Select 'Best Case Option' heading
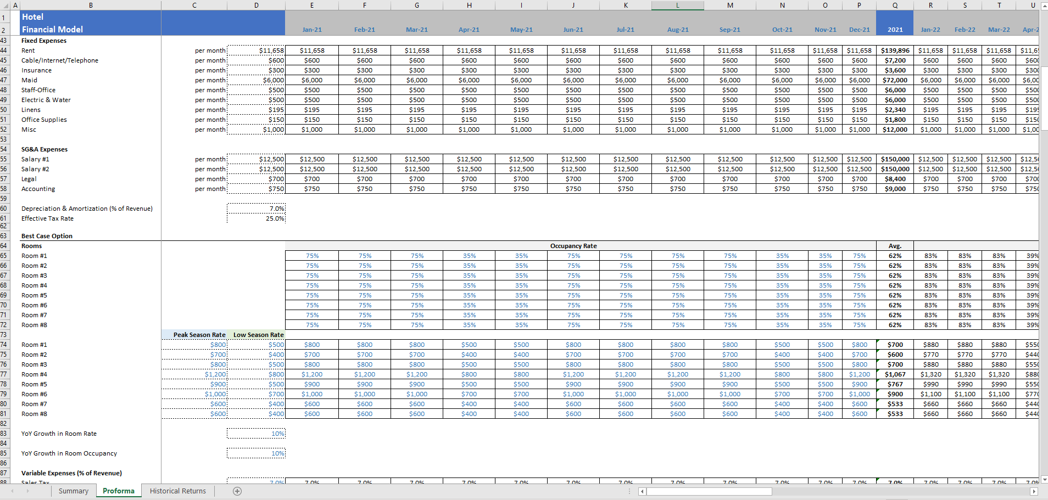Screen dimensions: 1048x500 (x=91, y=236)
